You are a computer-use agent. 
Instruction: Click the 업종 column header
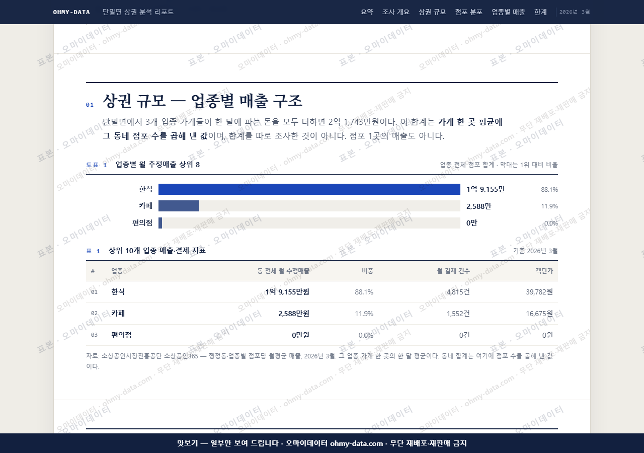[117, 271]
